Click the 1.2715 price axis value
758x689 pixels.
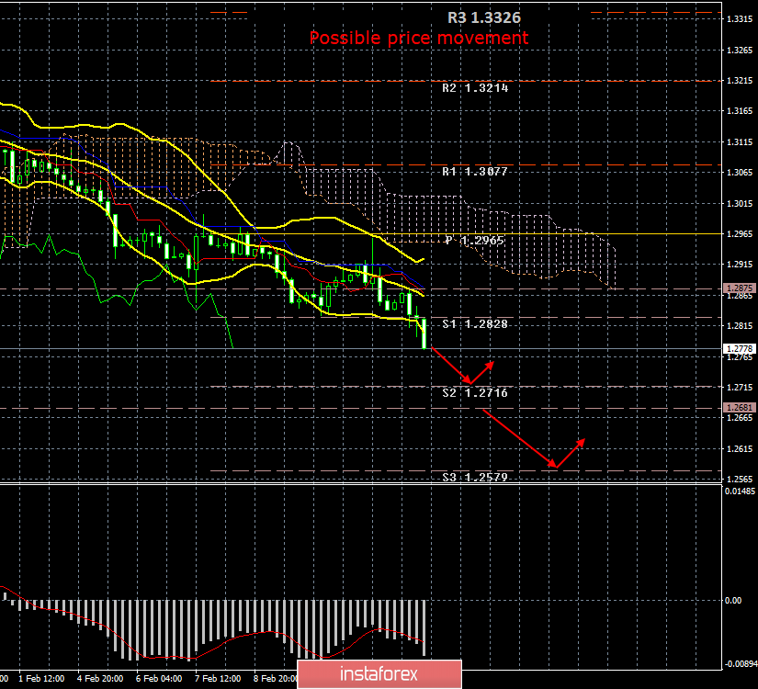740,388
